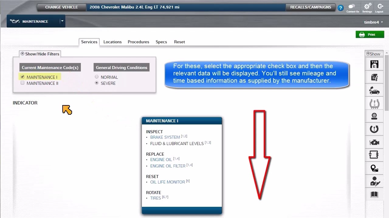Click the Change Vehicle button
Image resolution: width=389 pixels, height=218 pixels.
coord(61,7)
